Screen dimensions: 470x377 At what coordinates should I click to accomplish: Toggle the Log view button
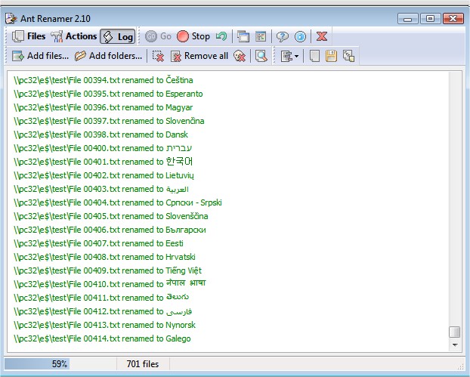coord(118,36)
